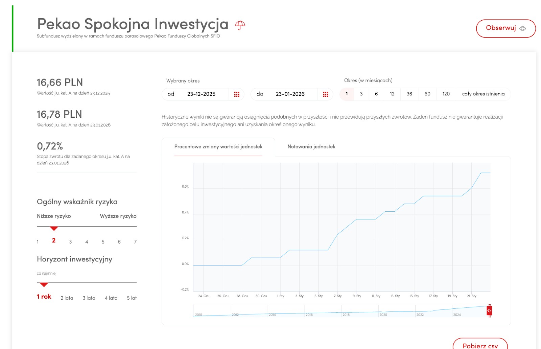
Task: Open the calendar icon for 'do' date
Action: pyautogui.click(x=326, y=94)
